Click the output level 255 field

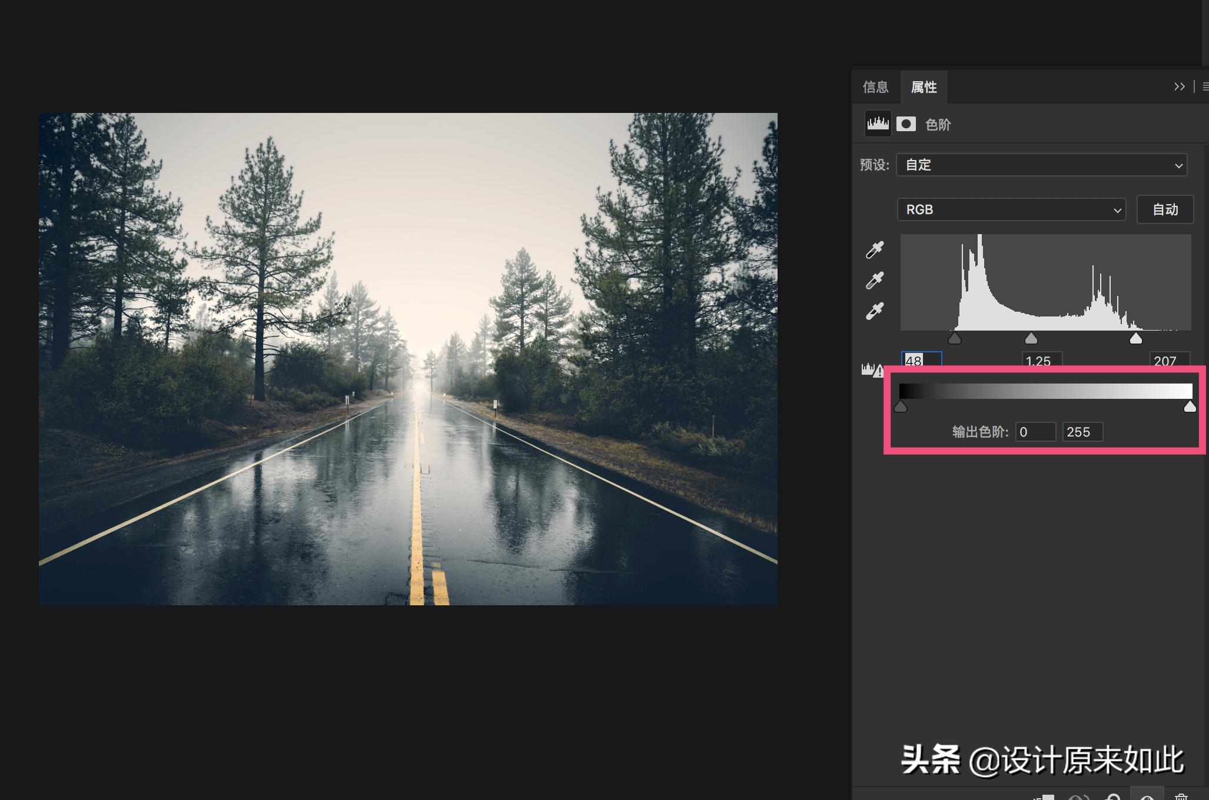[x=1082, y=432]
